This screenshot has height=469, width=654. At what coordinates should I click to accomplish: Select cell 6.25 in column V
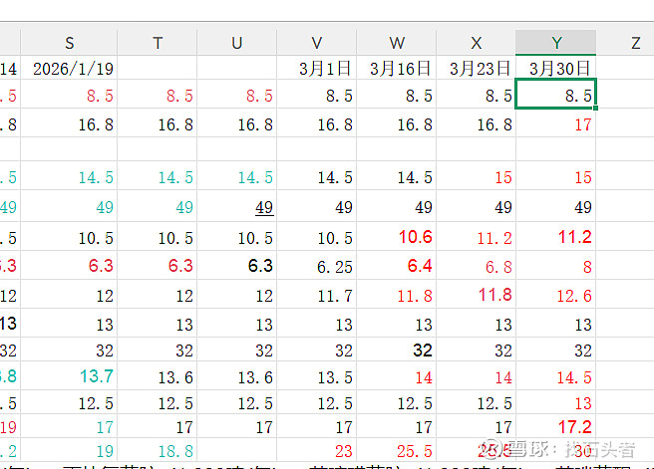coord(317,266)
